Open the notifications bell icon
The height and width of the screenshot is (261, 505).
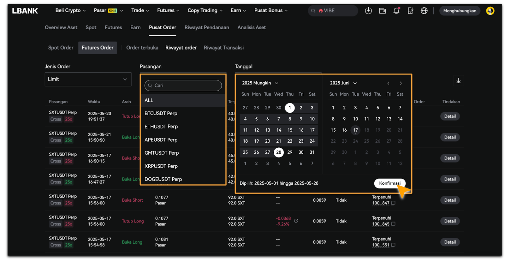[396, 11]
